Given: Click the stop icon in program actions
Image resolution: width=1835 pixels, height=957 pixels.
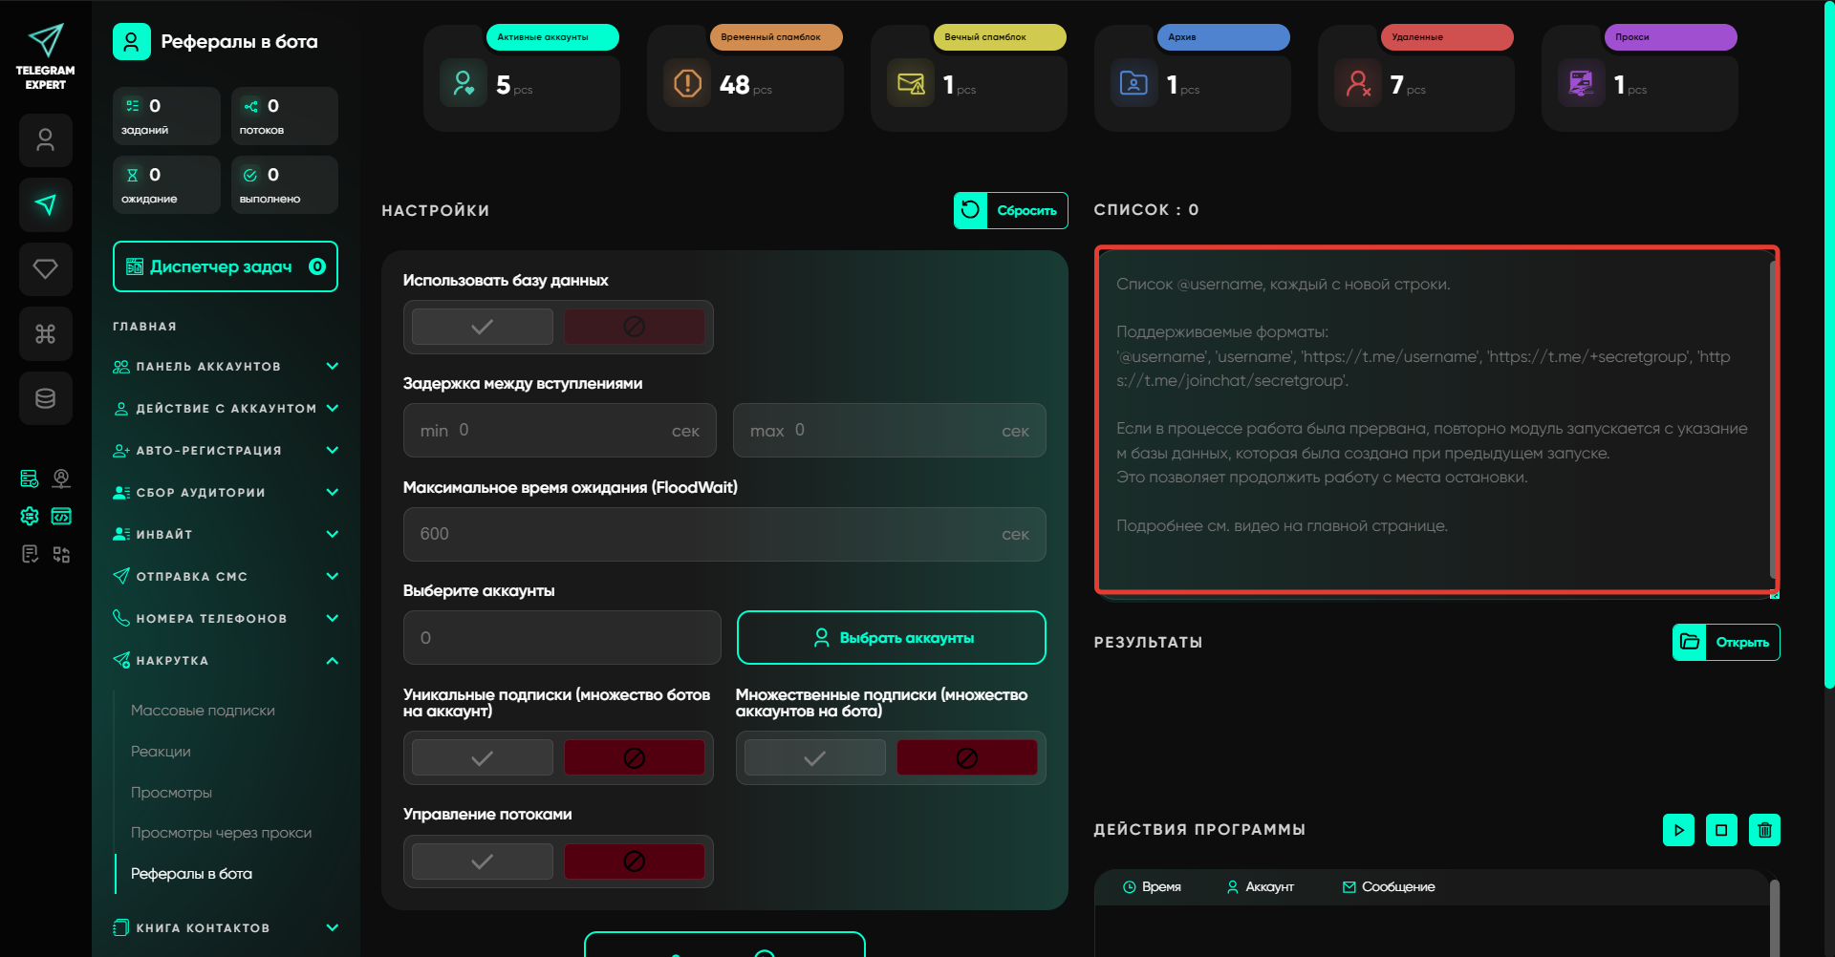Looking at the screenshot, I should point(1721,830).
